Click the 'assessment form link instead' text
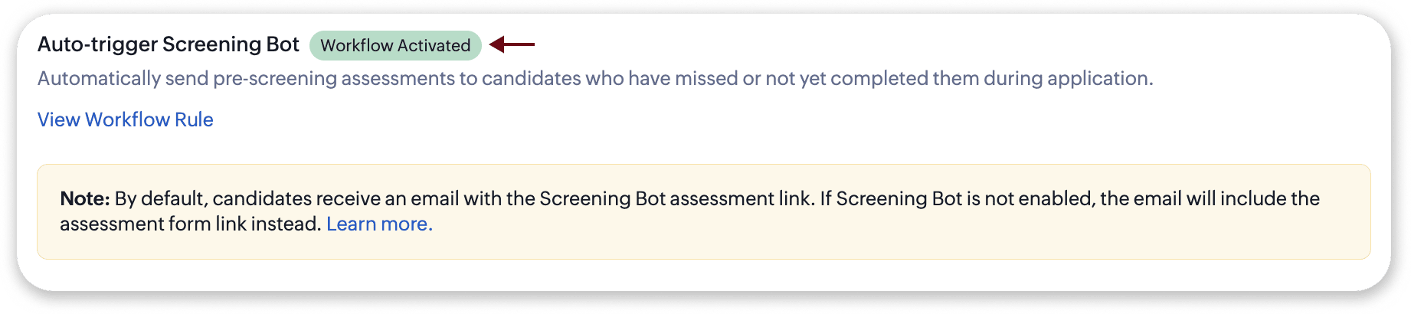This screenshot has width=1411, height=314. point(190,224)
